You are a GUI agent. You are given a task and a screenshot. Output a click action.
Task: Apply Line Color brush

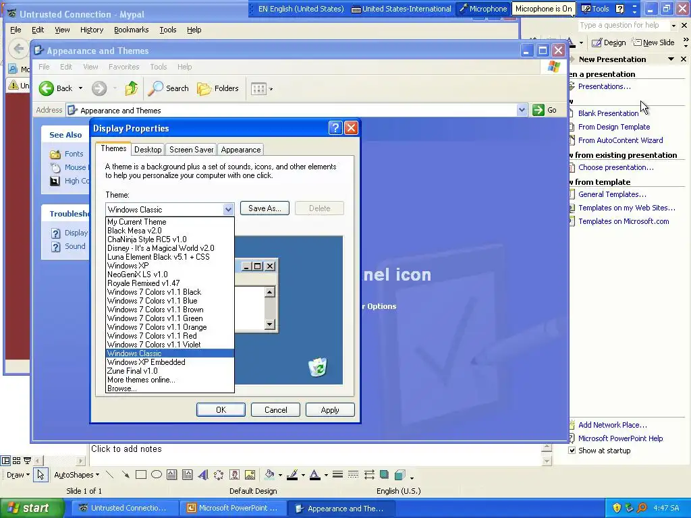[292, 475]
